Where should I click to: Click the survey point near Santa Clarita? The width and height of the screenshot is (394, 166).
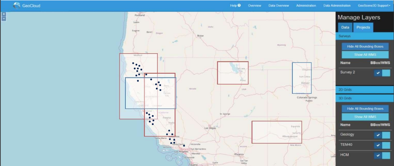[x=184, y=146]
